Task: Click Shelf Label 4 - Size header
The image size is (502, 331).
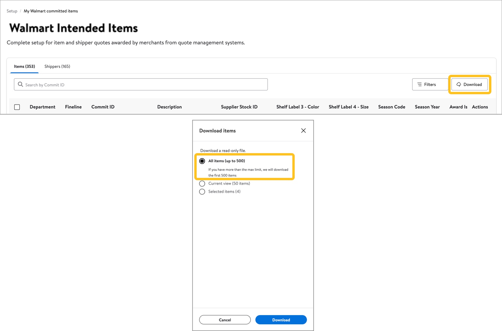Action: 349,107
